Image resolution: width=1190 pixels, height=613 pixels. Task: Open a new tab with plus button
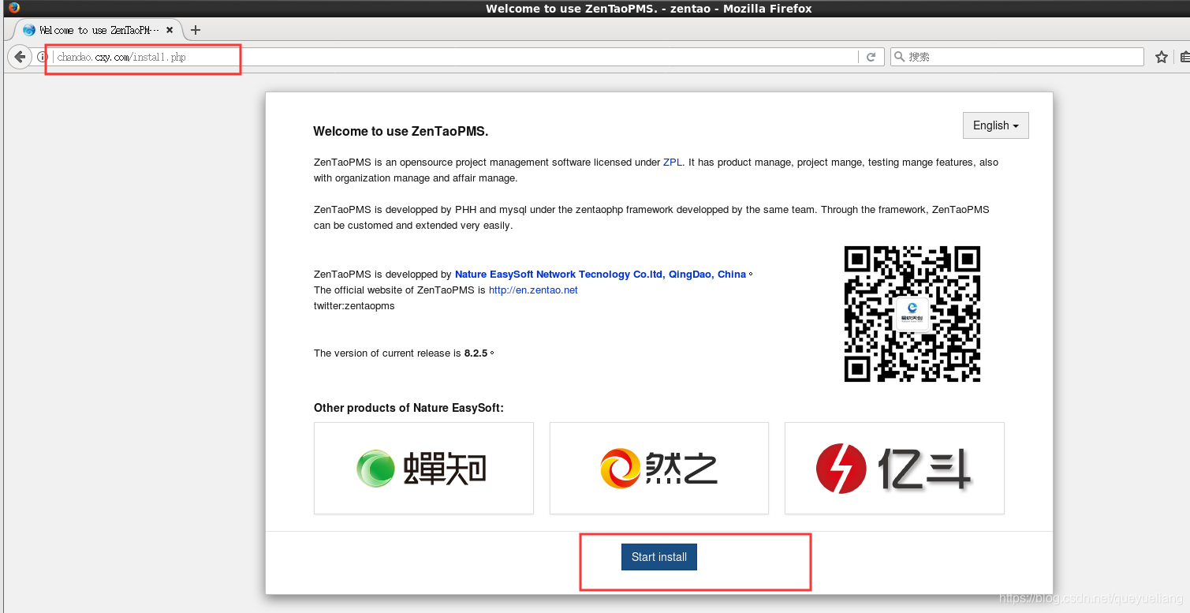(196, 30)
